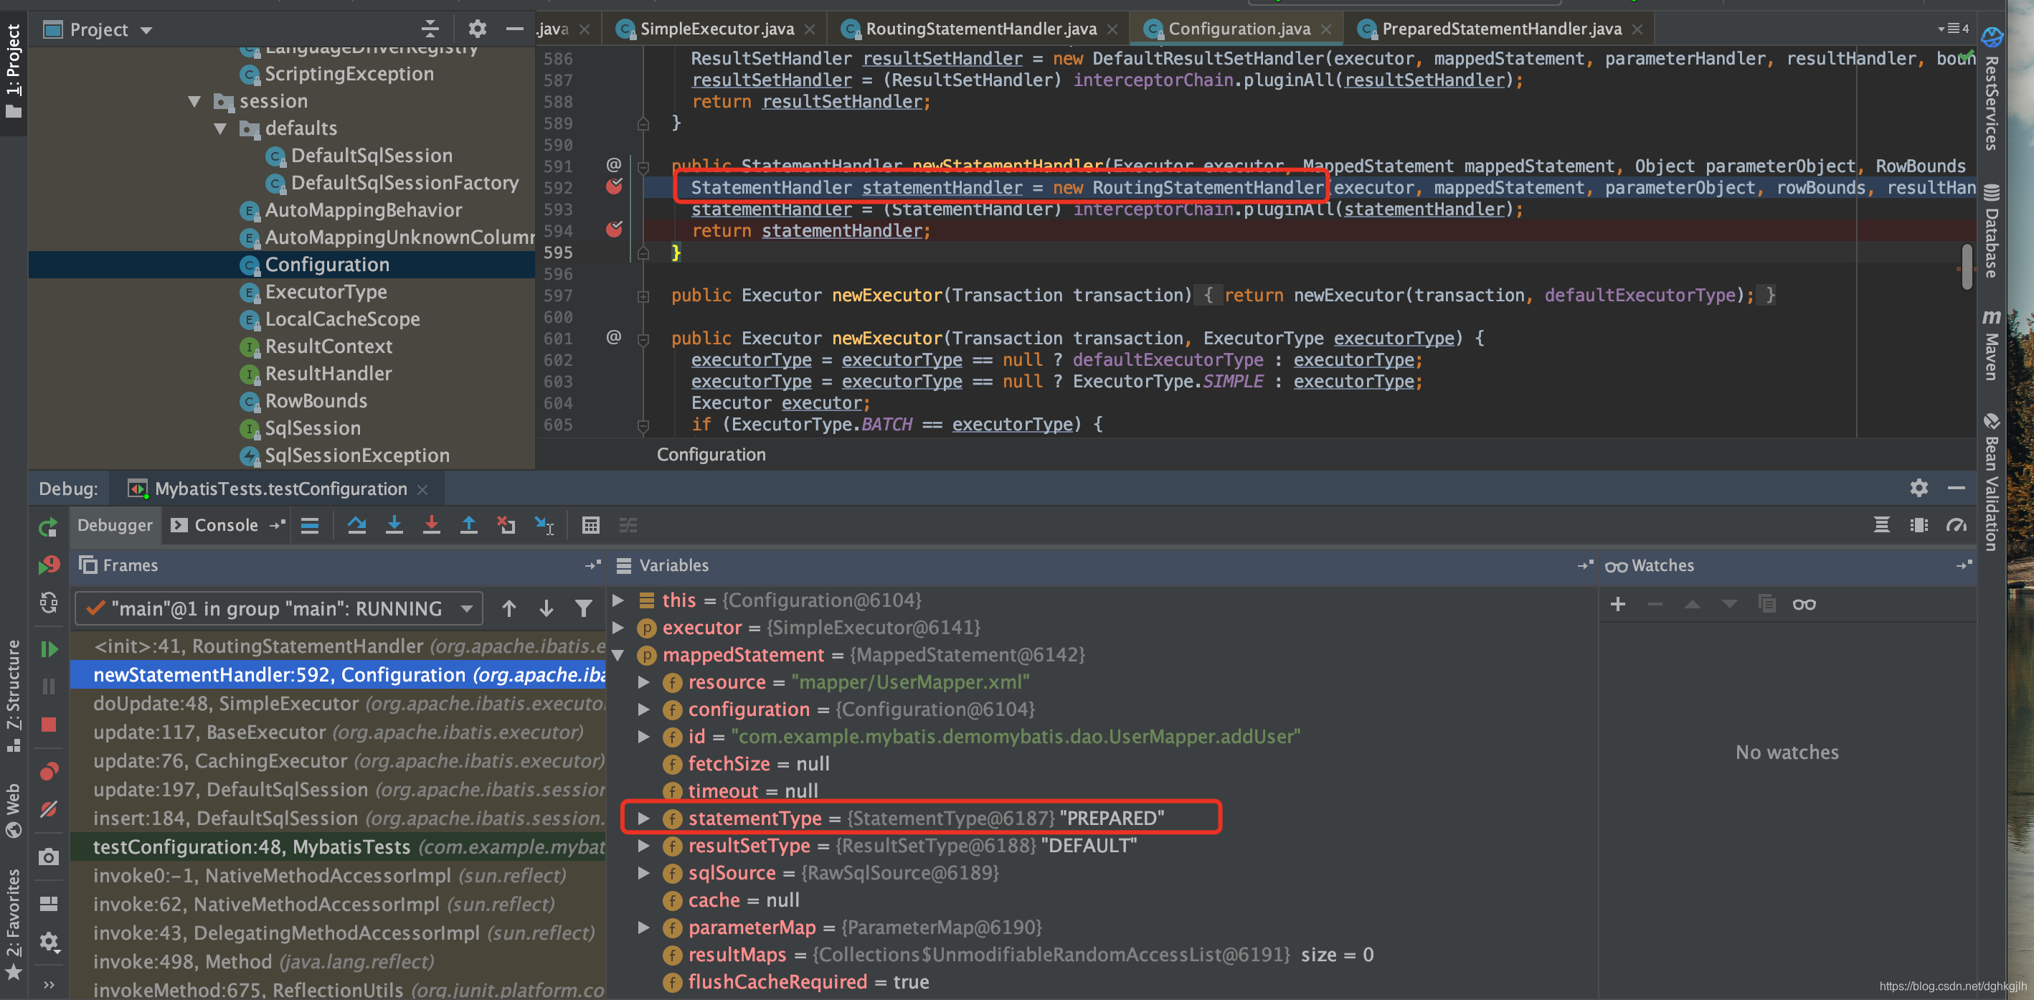
Task: Click the Mute Breakpoints icon
Action: pyautogui.click(x=48, y=809)
